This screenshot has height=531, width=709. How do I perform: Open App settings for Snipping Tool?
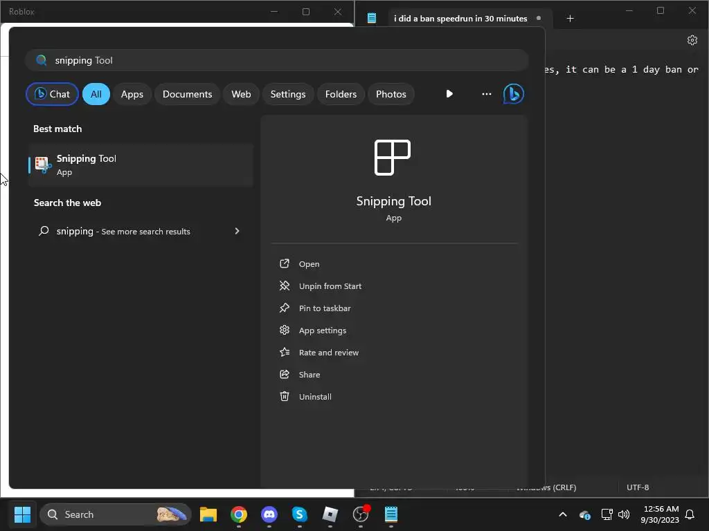pos(323,330)
